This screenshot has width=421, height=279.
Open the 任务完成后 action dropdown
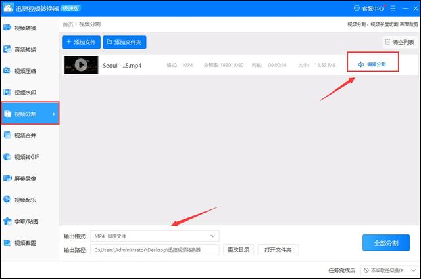pos(389,270)
